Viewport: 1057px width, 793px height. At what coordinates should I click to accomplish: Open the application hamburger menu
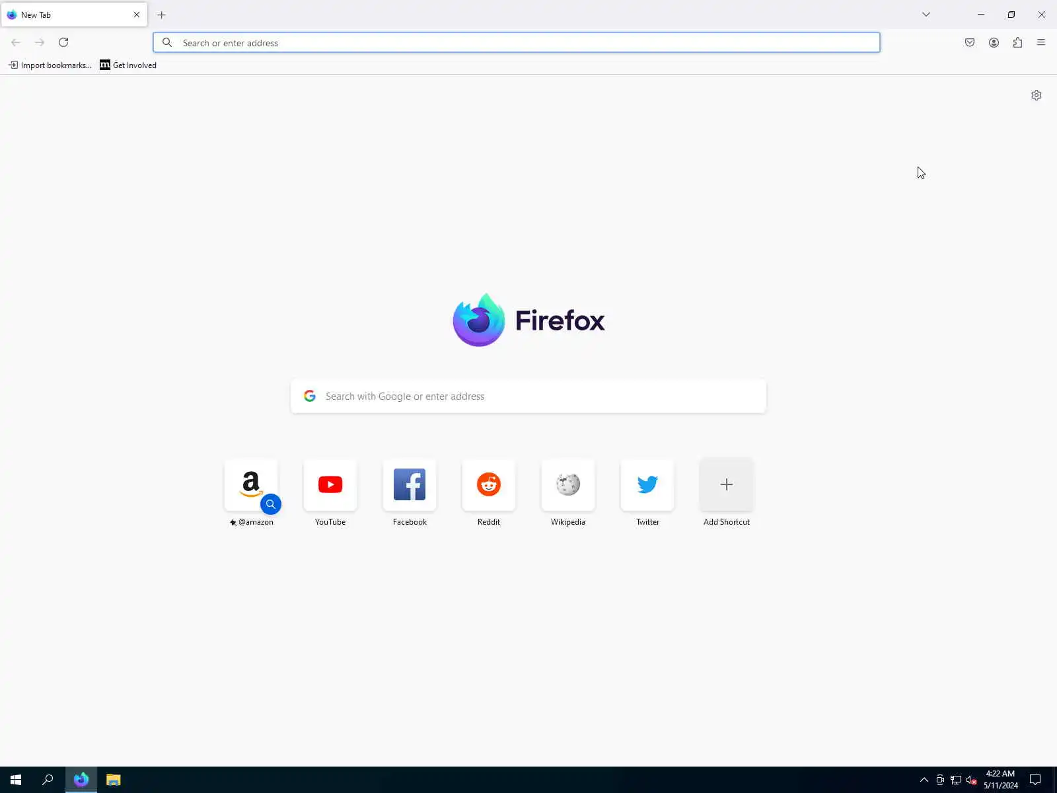[1041, 42]
